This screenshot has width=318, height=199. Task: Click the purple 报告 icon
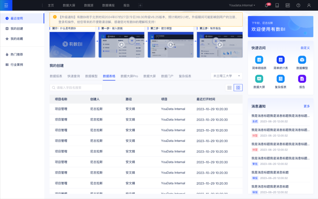tap(302, 79)
